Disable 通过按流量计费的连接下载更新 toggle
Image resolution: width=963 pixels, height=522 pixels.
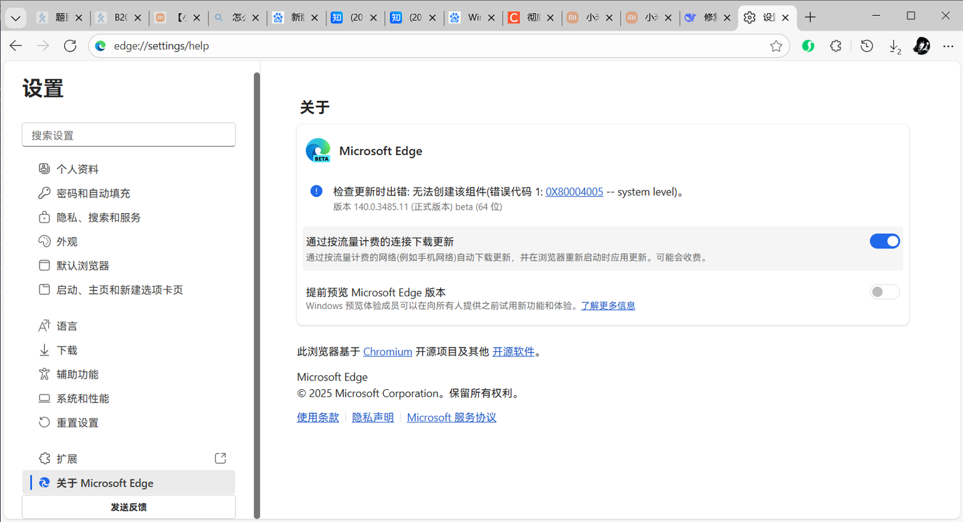click(x=884, y=241)
